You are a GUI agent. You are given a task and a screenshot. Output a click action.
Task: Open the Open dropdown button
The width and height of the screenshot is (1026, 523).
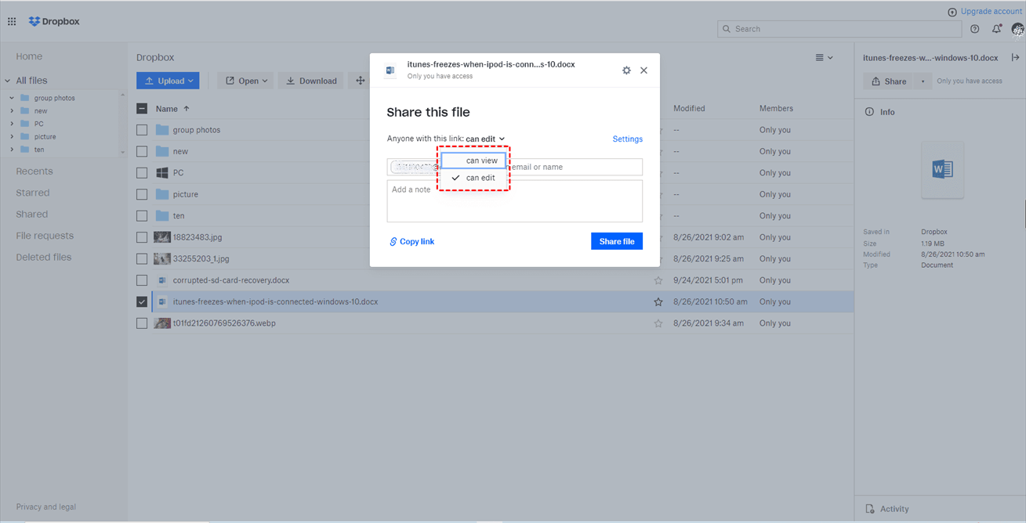click(x=246, y=81)
